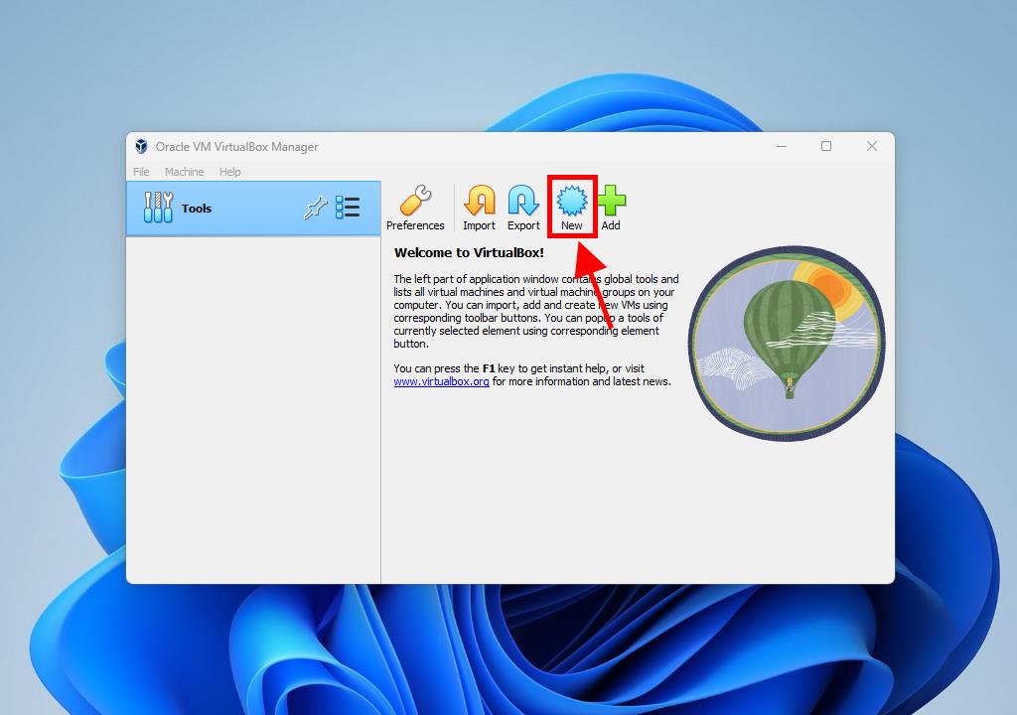Click the VirtualBox cube icon in title bar
Screen dimensions: 1017x715
142,147
